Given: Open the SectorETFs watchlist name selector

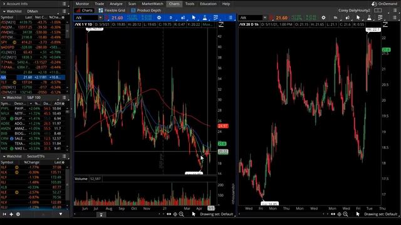Looking at the screenshot, I should (x=36, y=156).
